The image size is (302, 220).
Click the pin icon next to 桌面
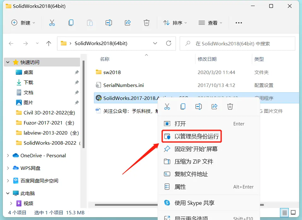pyautogui.click(x=77, y=72)
